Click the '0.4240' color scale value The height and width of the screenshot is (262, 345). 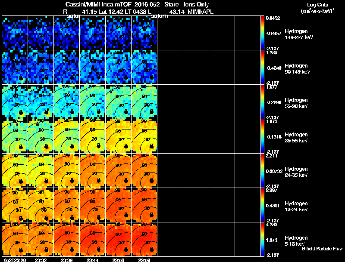click(x=274, y=68)
